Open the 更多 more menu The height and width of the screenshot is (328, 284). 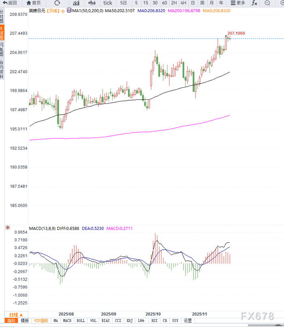pos(238,3)
